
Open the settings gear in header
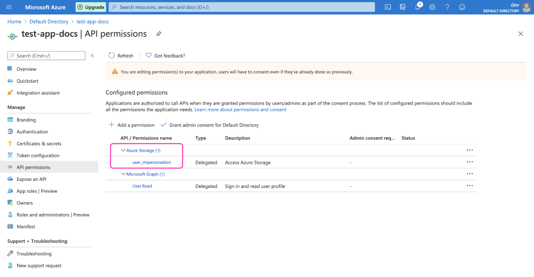432,7
